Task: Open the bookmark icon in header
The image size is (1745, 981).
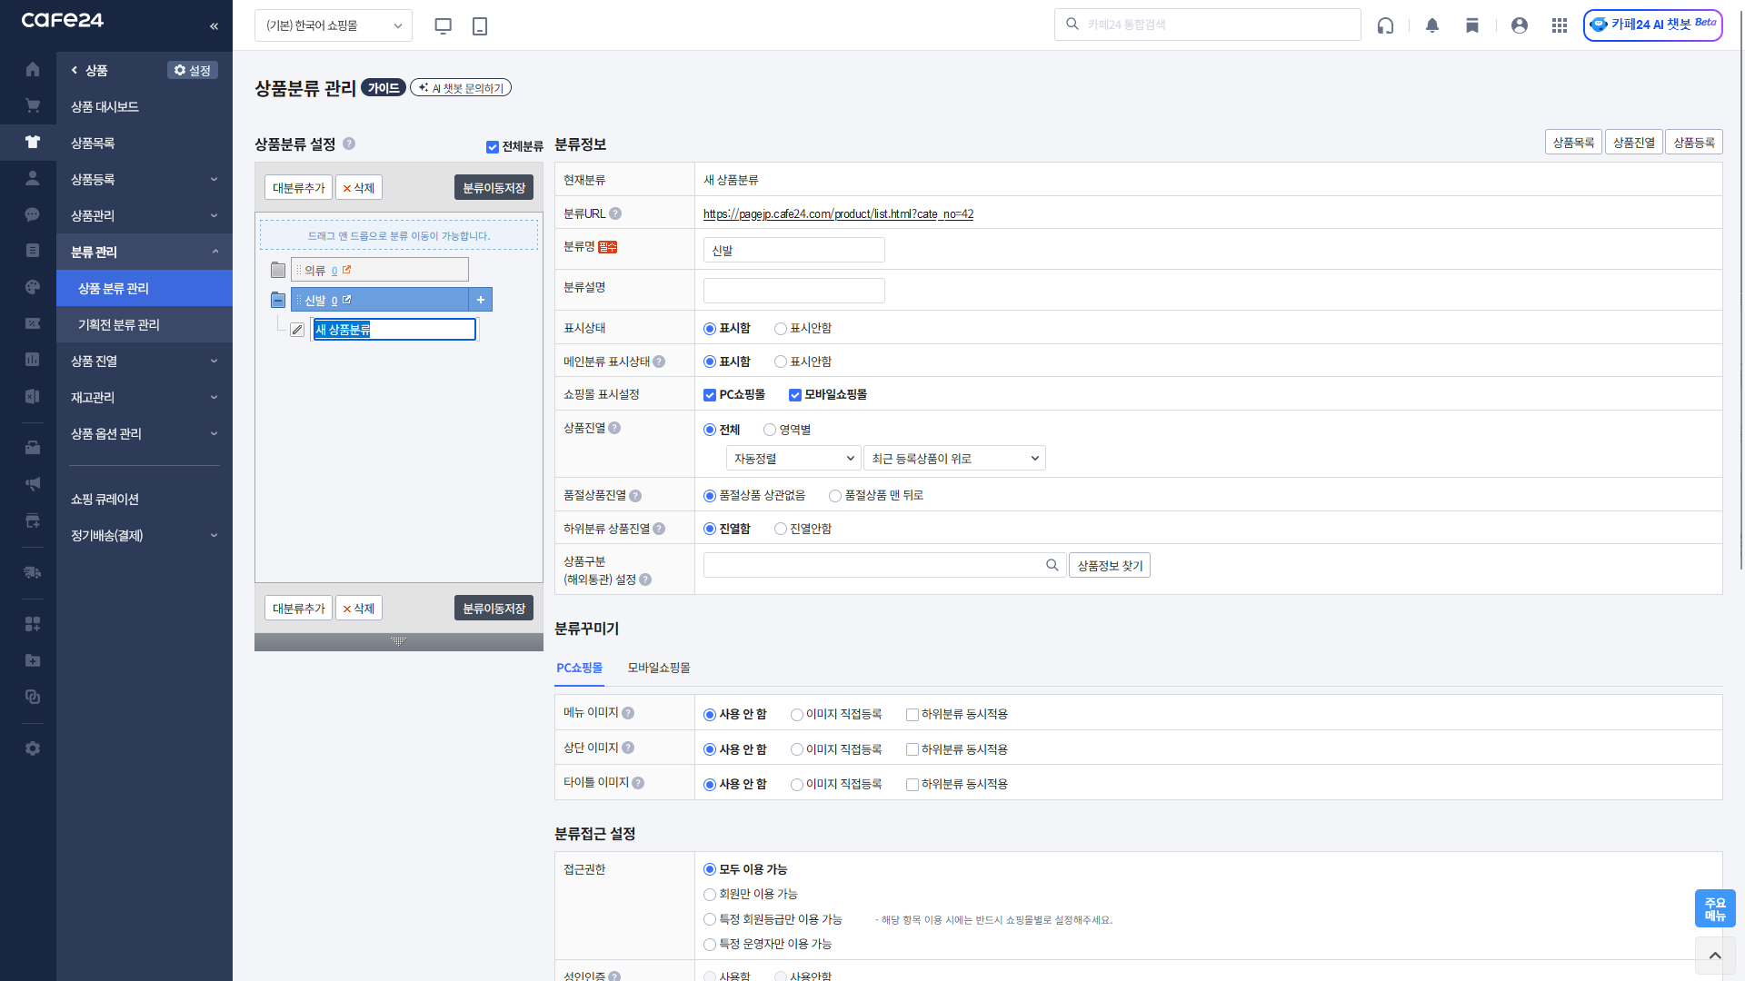Action: [1472, 25]
